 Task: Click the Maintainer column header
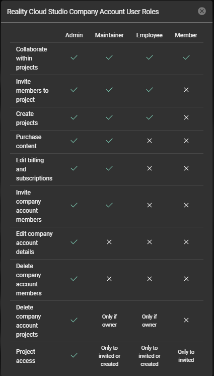click(109, 35)
